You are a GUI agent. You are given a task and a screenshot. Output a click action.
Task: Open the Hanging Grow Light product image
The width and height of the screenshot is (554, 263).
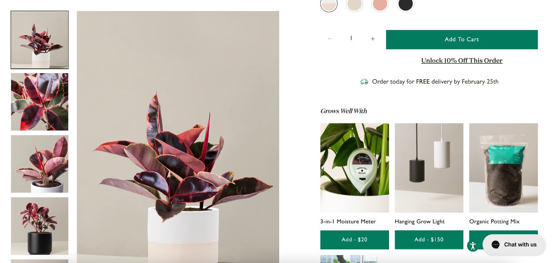(x=429, y=168)
